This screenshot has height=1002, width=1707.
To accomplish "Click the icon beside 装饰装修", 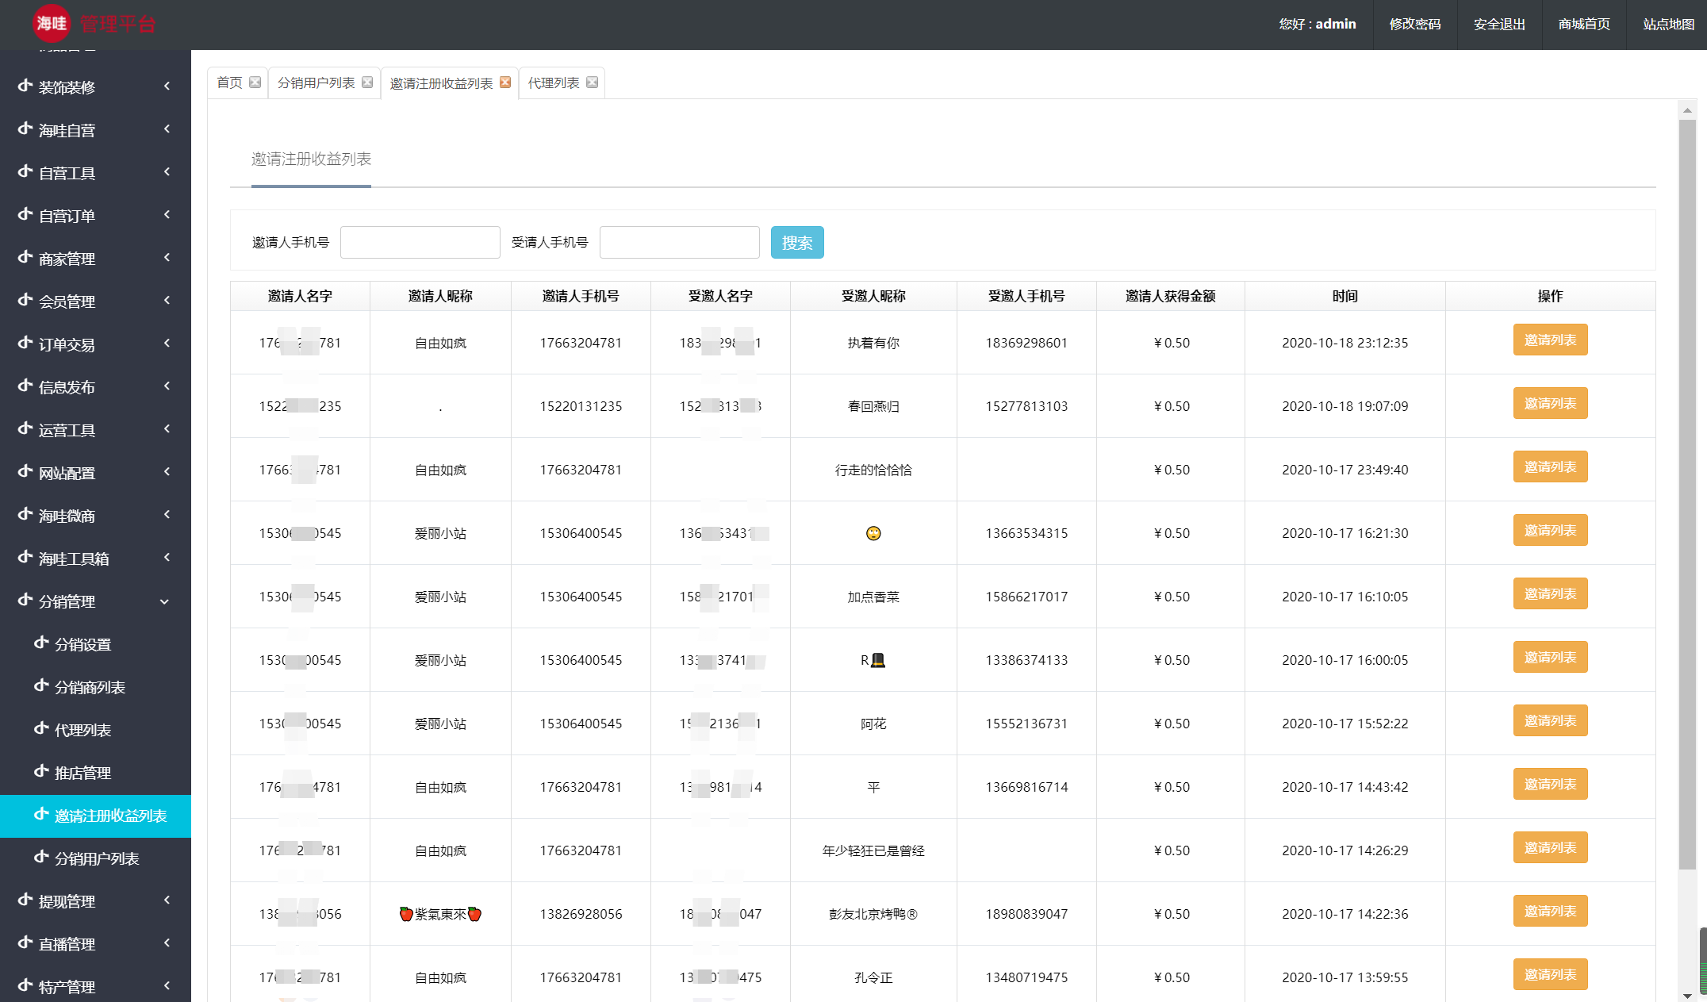I will (x=25, y=86).
